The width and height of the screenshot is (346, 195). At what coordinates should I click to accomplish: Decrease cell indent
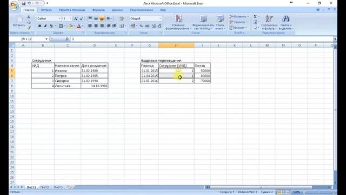[109, 26]
